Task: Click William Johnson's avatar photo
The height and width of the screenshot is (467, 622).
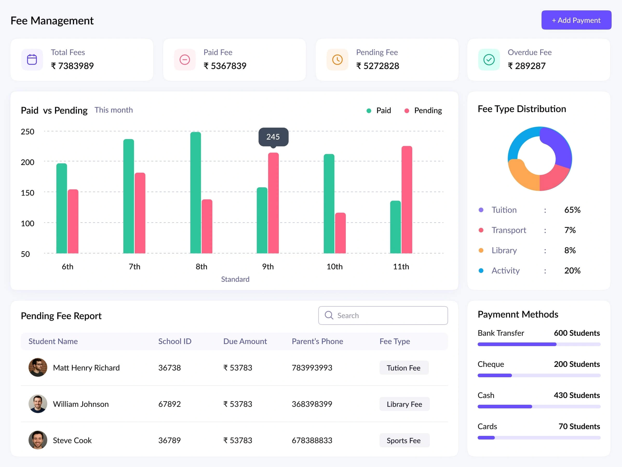Action: (38, 403)
